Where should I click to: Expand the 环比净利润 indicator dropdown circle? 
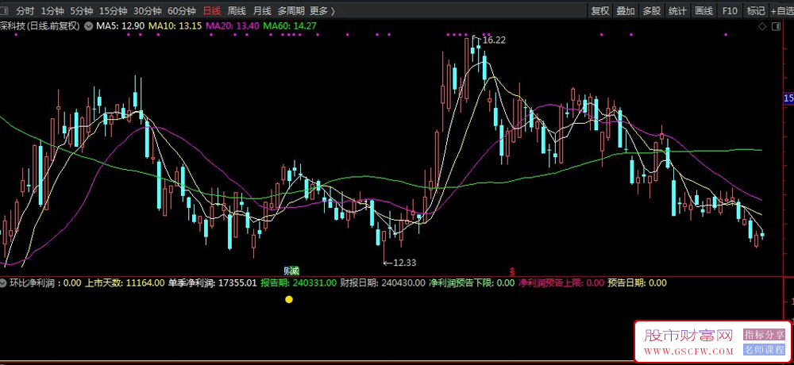(x=3, y=283)
